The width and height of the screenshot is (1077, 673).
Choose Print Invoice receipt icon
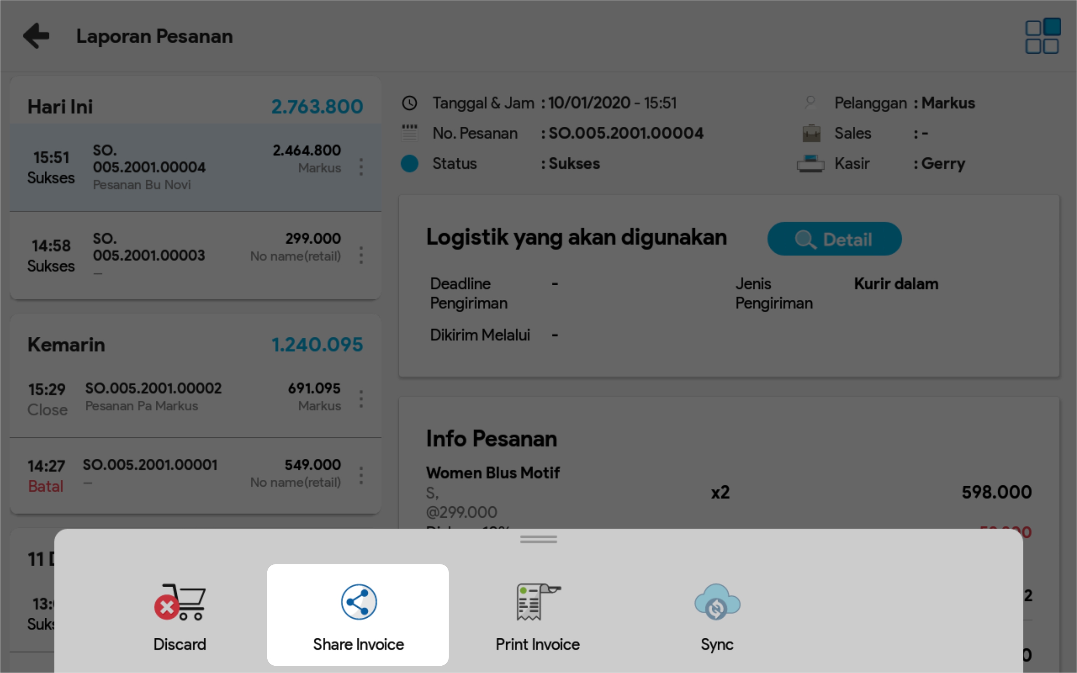[537, 602]
